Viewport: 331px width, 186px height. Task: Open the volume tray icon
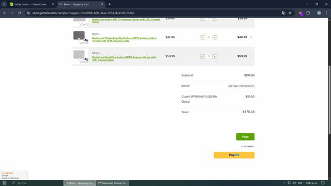(294, 183)
